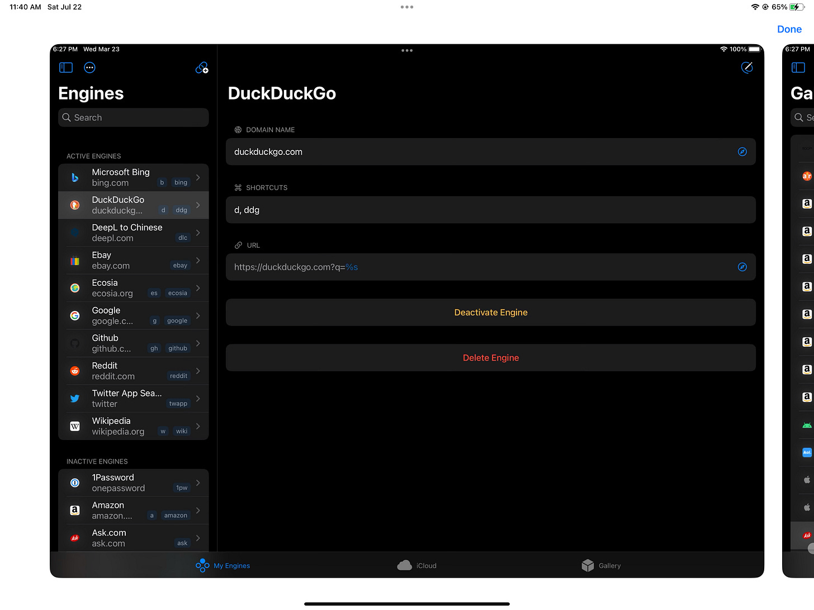The width and height of the screenshot is (814, 610).
Task: Click the Google G logo icon
Action: (x=75, y=316)
